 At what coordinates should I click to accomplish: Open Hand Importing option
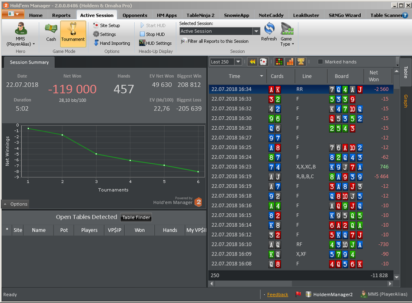click(112, 43)
